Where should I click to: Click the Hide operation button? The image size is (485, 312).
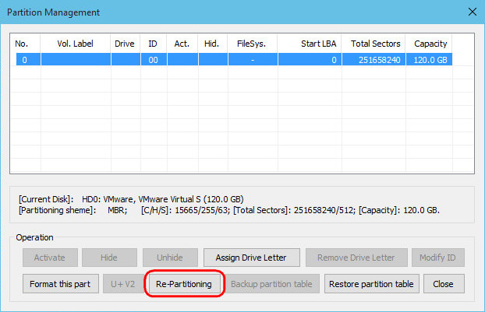pyautogui.click(x=109, y=258)
